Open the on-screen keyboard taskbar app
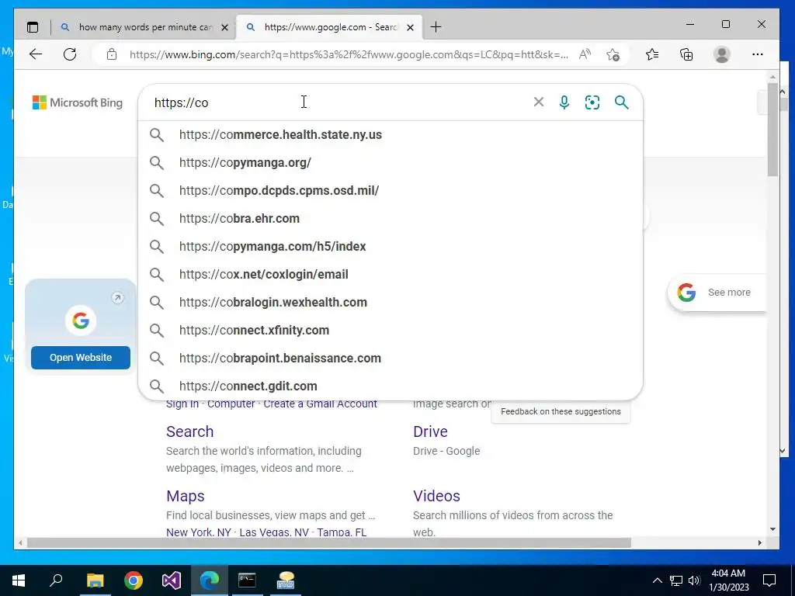This screenshot has height=596, width=795. click(286, 580)
